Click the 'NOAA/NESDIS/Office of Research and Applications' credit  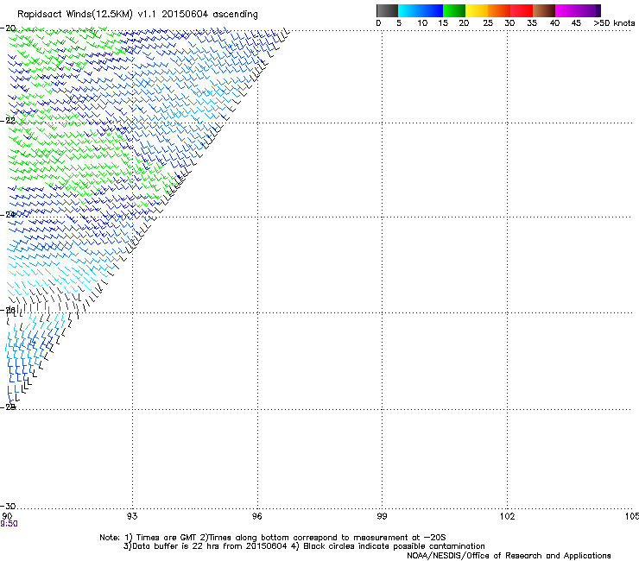click(509, 556)
